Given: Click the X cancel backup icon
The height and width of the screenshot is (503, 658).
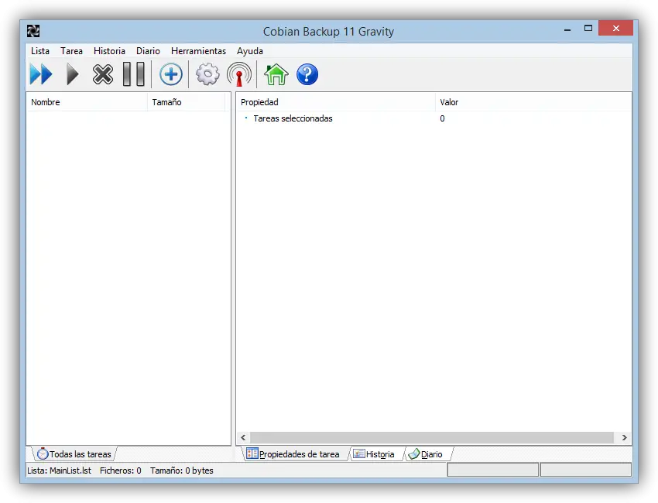Looking at the screenshot, I should coord(103,74).
